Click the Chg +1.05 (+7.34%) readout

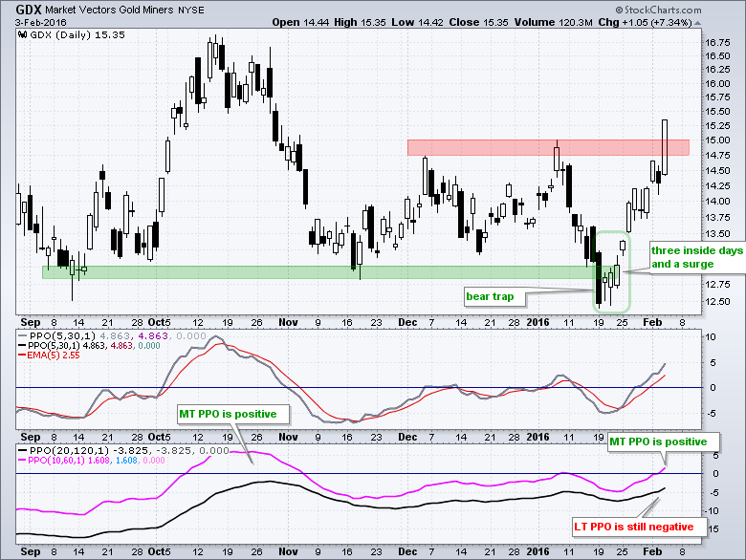[x=645, y=22]
